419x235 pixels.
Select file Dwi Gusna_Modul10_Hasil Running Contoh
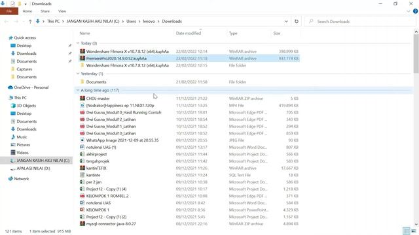point(124,112)
